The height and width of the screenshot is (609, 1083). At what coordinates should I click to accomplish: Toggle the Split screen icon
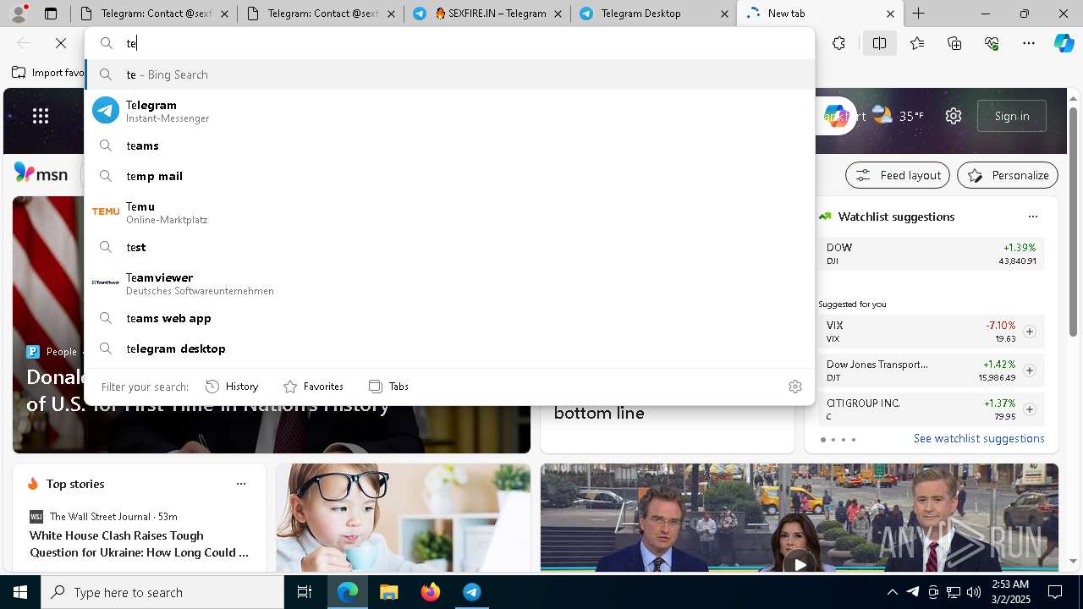pyautogui.click(x=879, y=43)
